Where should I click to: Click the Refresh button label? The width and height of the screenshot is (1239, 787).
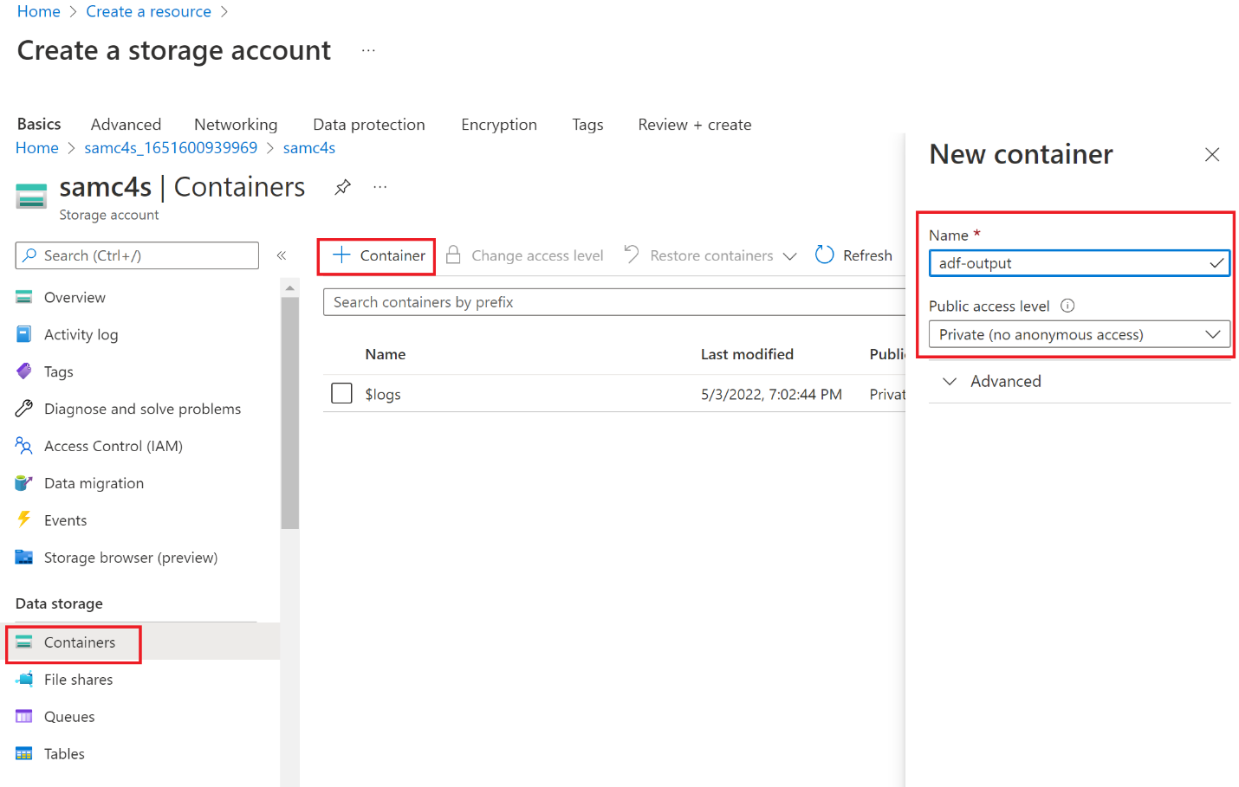tap(867, 255)
